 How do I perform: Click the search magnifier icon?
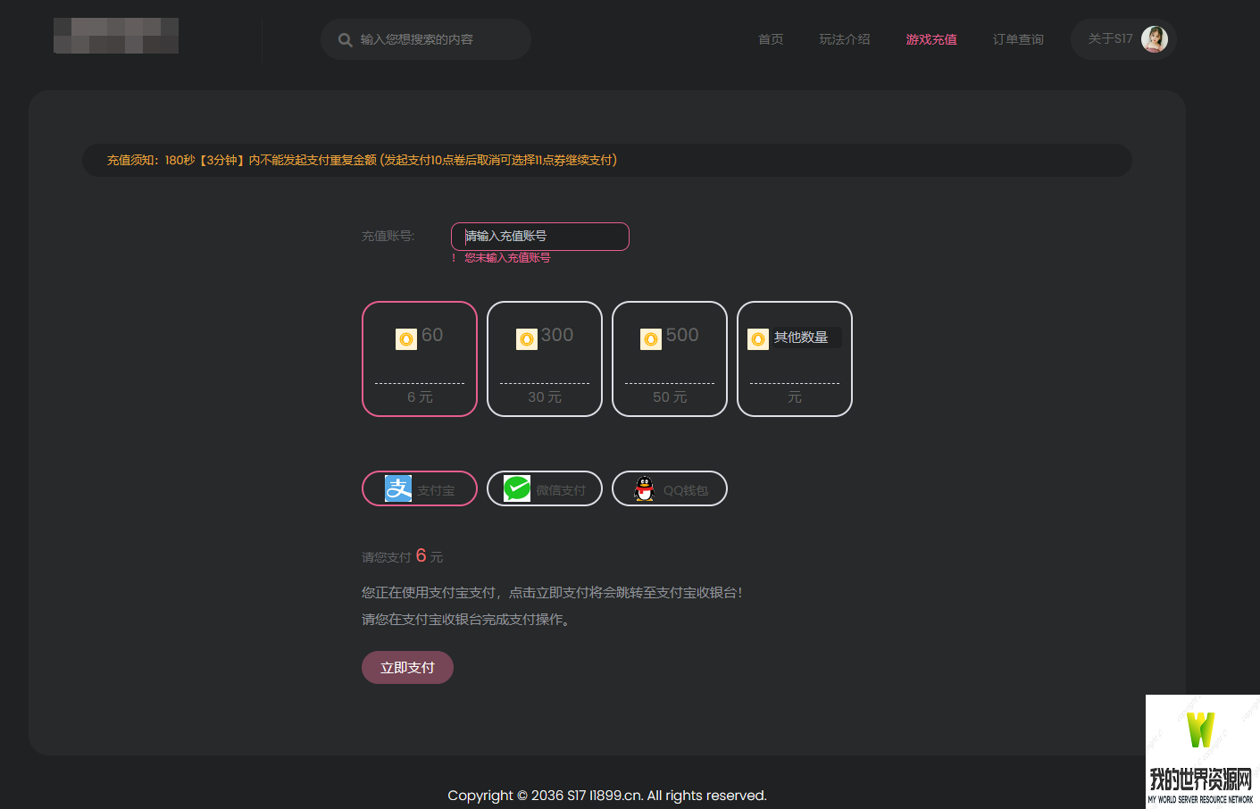(x=345, y=40)
